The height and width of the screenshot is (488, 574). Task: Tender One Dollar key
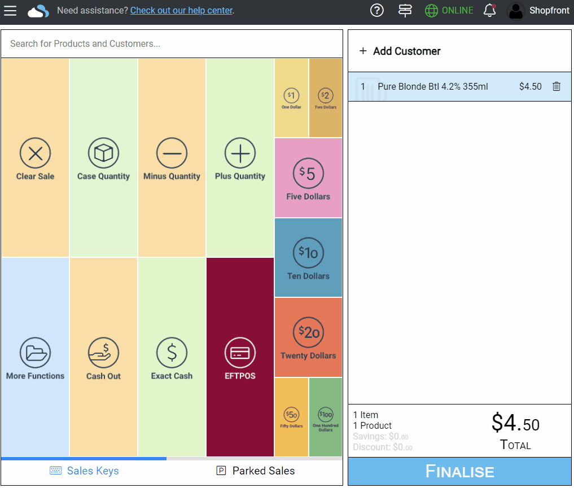[291, 98]
